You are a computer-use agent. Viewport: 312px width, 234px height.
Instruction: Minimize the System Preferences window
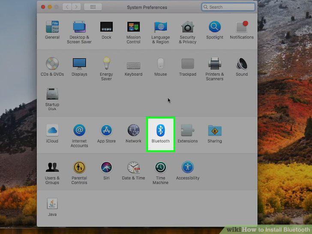[50, 7]
